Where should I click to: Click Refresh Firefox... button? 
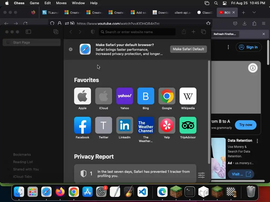click(225, 34)
